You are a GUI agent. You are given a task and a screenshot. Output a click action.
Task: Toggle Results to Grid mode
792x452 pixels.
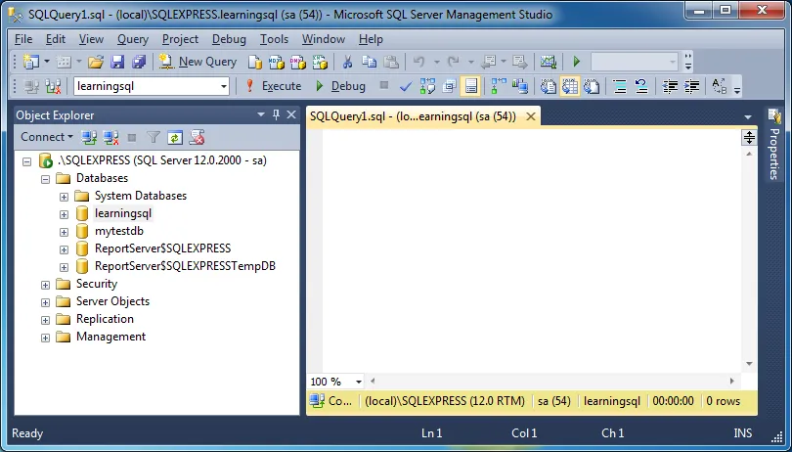click(x=570, y=86)
